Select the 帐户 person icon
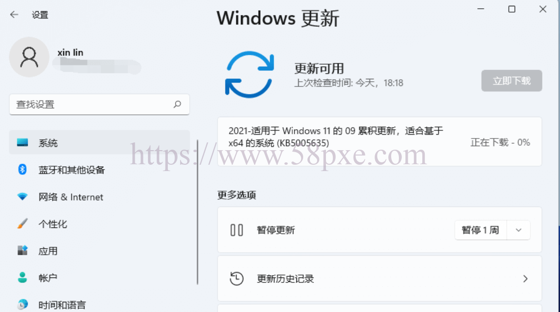 point(22,277)
